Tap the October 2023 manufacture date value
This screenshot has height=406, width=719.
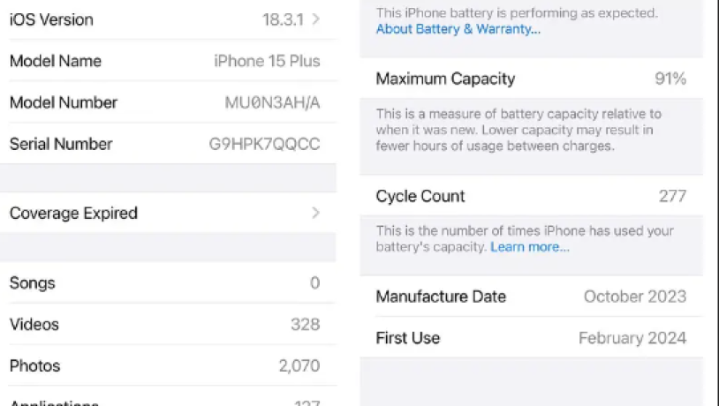tap(635, 297)
